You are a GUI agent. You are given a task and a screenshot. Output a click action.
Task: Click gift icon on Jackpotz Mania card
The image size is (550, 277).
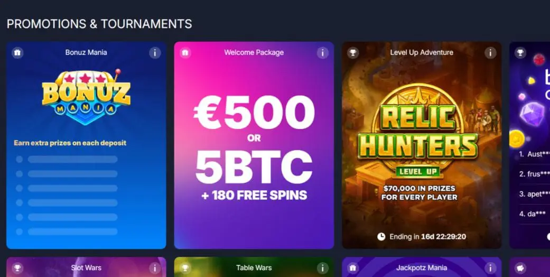pyautogui.click(x=353, y=268)
